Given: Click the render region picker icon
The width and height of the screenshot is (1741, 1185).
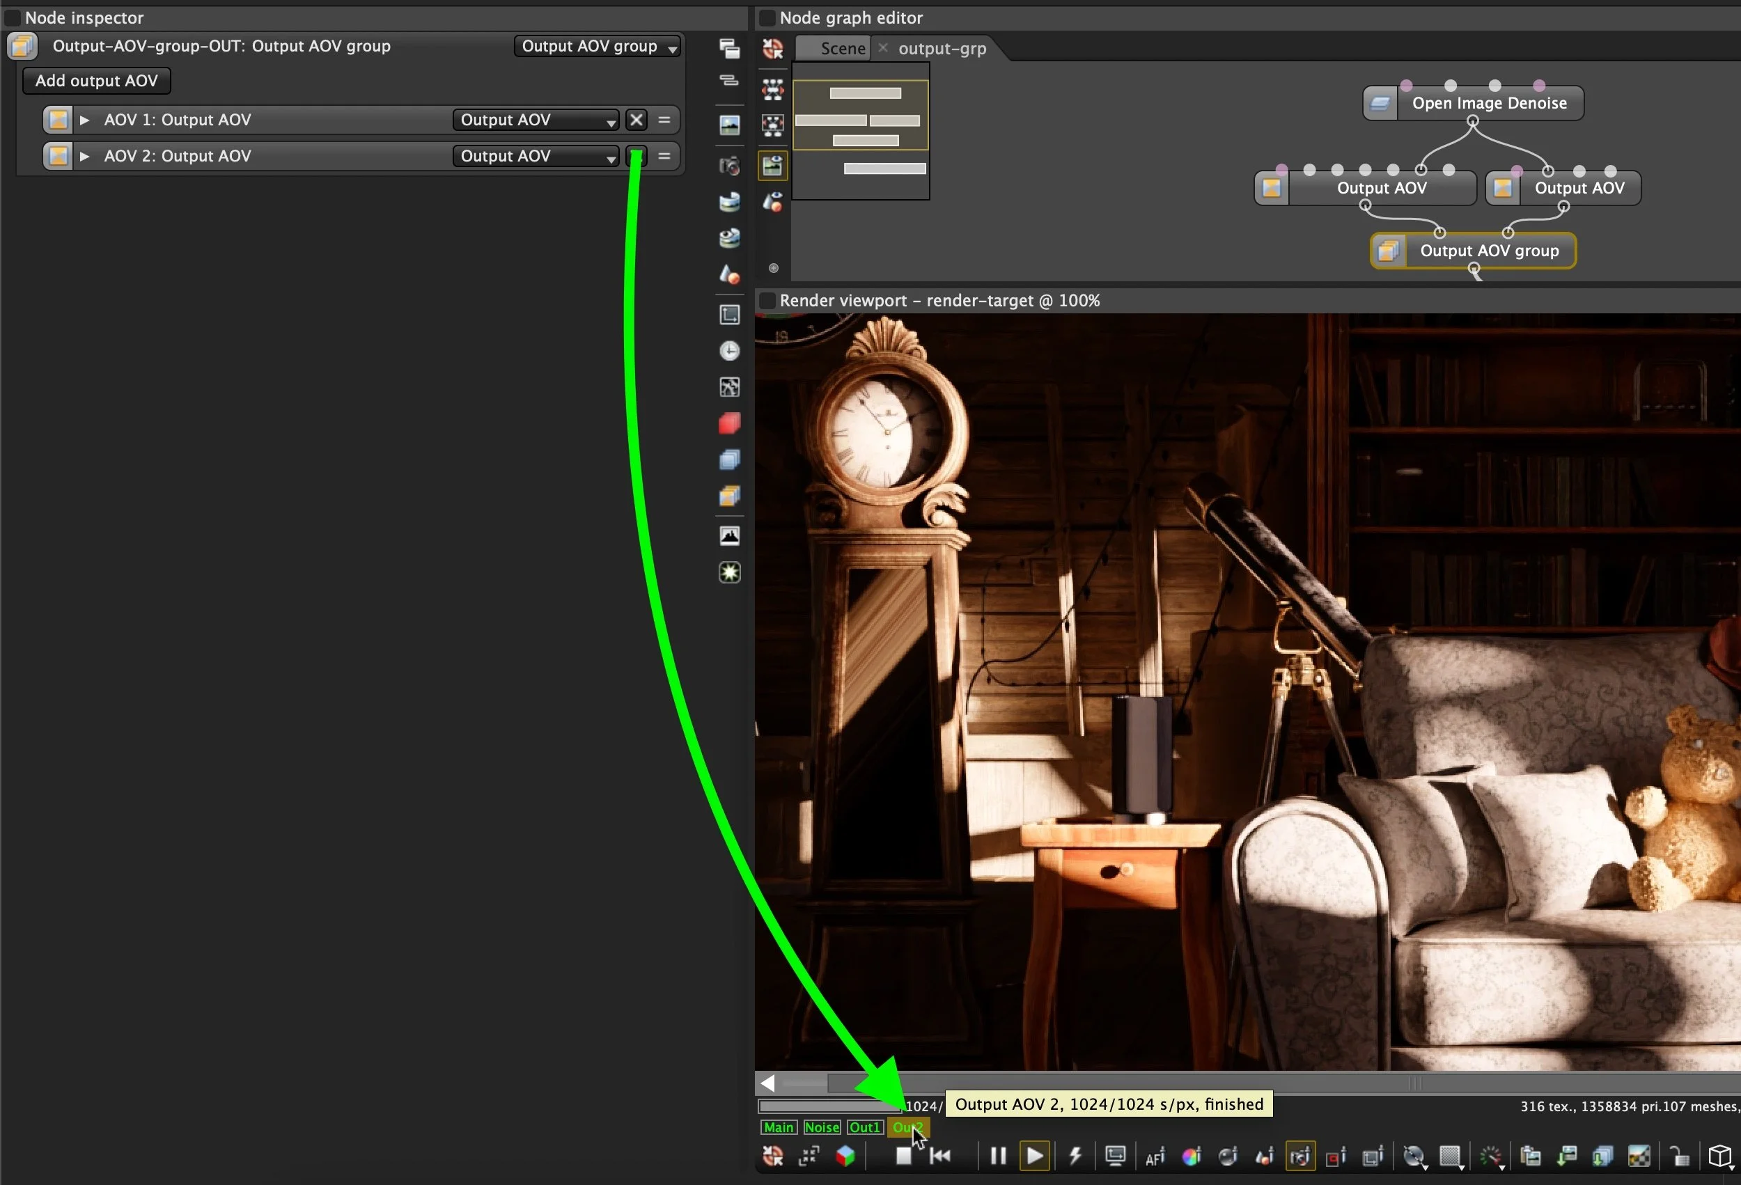Looking at the screenshot, I should (x=1336, y=1156).
